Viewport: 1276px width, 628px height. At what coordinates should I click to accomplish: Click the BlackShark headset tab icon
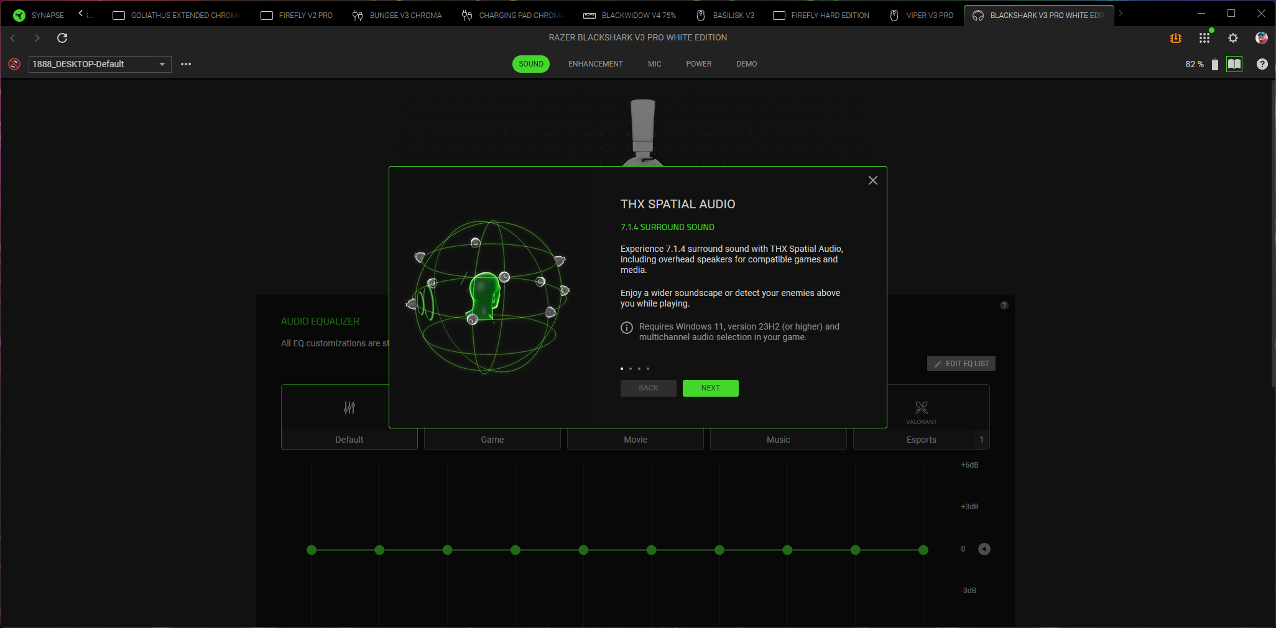pyautogui.click(x=978, y=16)
